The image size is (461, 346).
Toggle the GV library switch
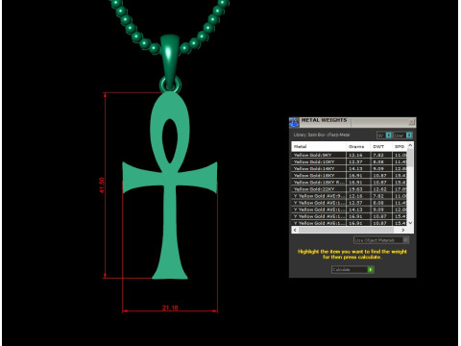click(384, 136)
